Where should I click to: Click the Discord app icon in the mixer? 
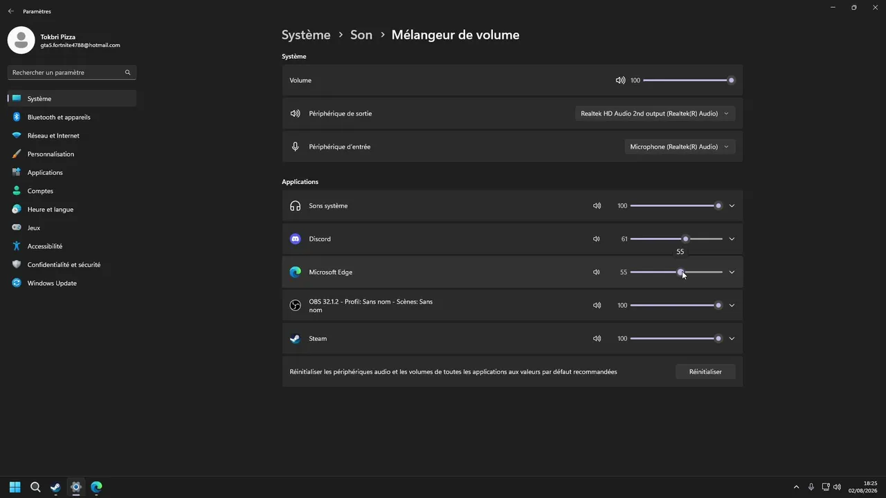[x=296, y=239]
